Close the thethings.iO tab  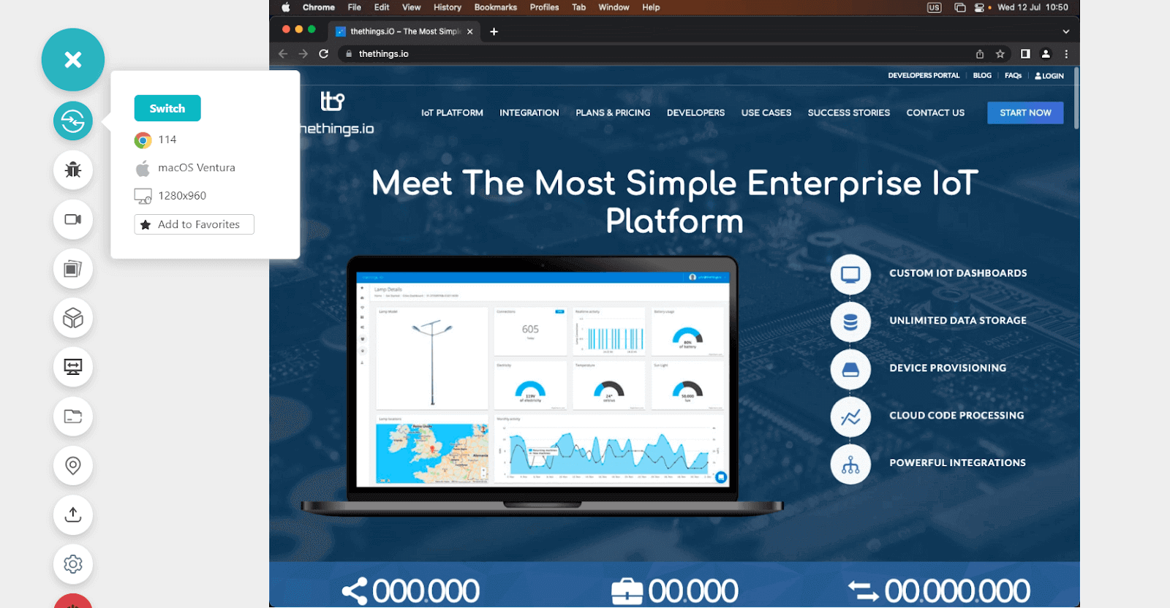(x=470, y=31)
